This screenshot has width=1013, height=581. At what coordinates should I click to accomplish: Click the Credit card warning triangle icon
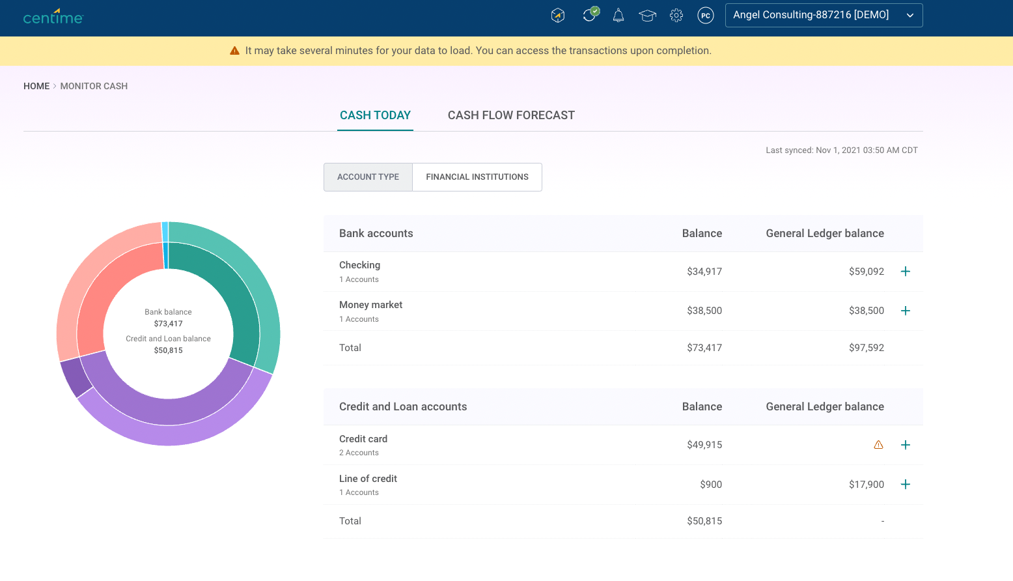[x=878, y=445]
